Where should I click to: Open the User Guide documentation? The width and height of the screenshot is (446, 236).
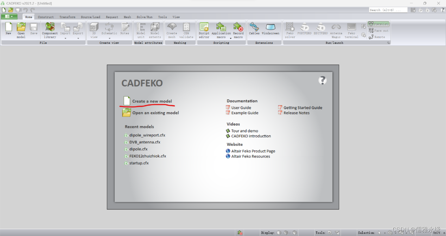(241, 108)
